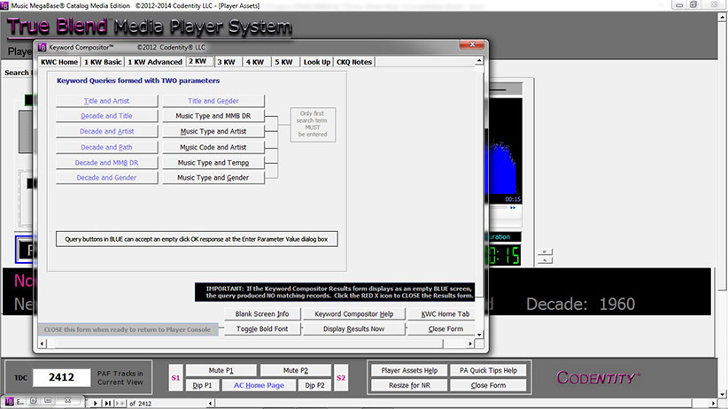Screen dimensions: 728x409
Task: Mute player P2
Action: click(x=295, y=370)
